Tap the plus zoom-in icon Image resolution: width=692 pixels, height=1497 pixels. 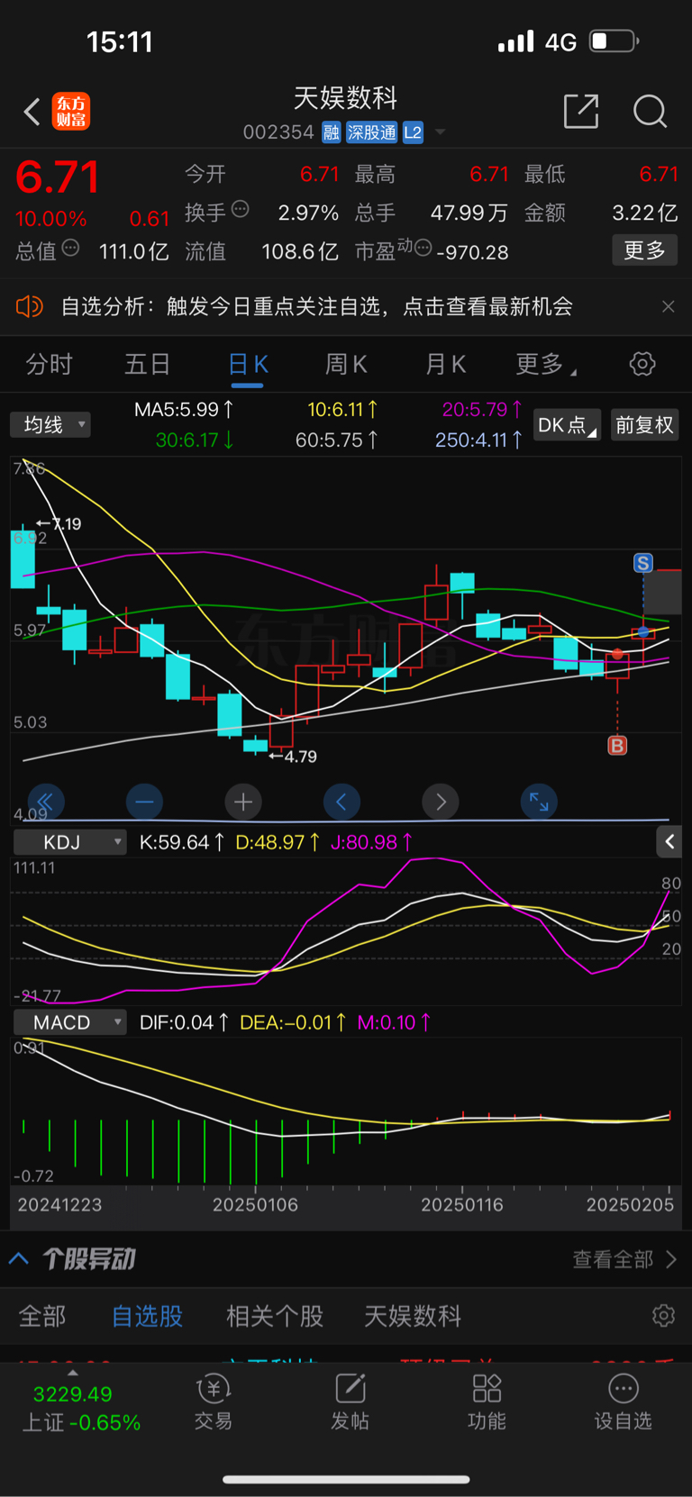tap(243, 802)
